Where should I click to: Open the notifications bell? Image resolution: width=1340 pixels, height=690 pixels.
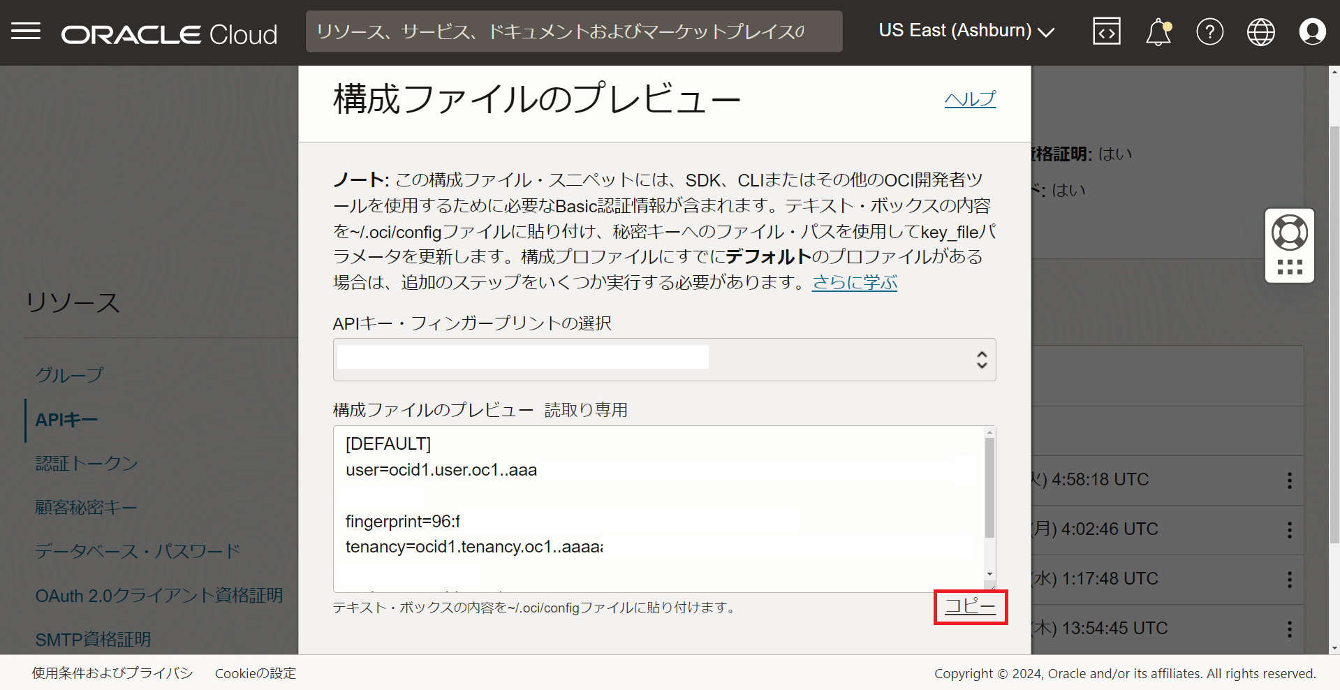click(1158, 32)
